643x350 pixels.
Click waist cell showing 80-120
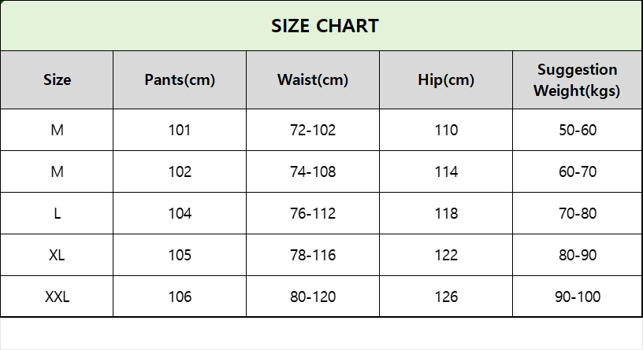click(313, 297)
